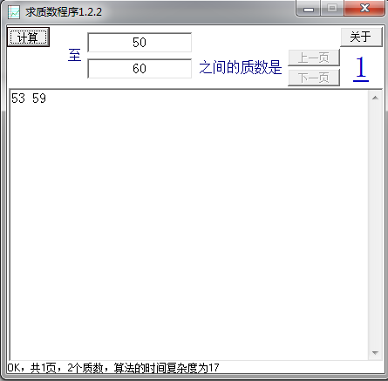Click the 至 label between fields
Viewport: 388px width, 381px height.
click(74, 55)
